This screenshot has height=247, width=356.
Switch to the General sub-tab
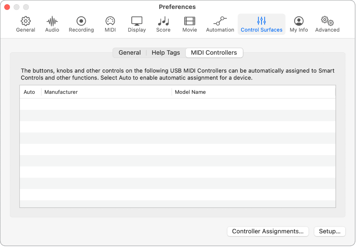(x=130, y=53)
